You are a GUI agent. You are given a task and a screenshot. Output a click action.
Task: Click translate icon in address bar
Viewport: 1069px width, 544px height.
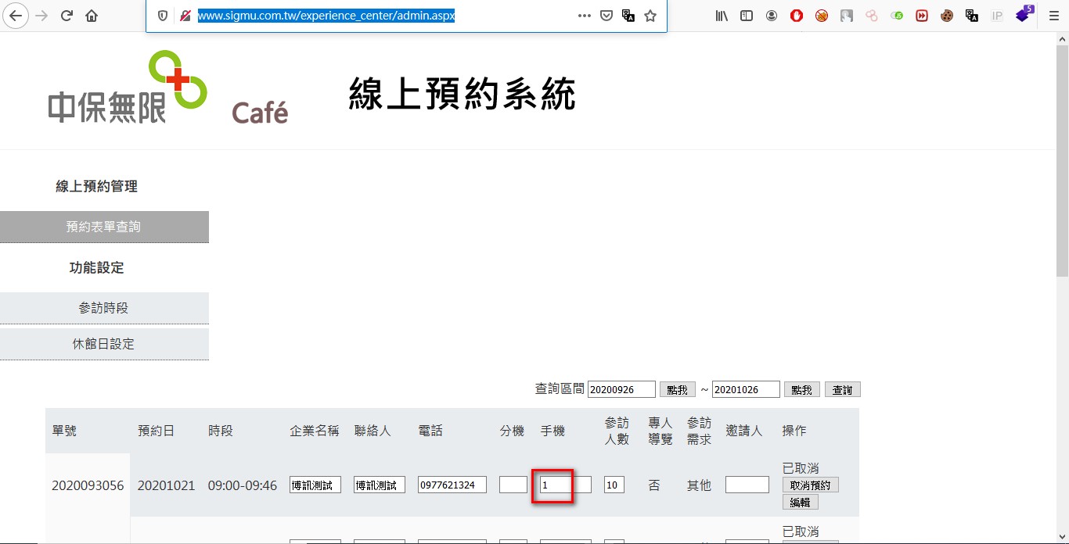(x=628, y=16)
